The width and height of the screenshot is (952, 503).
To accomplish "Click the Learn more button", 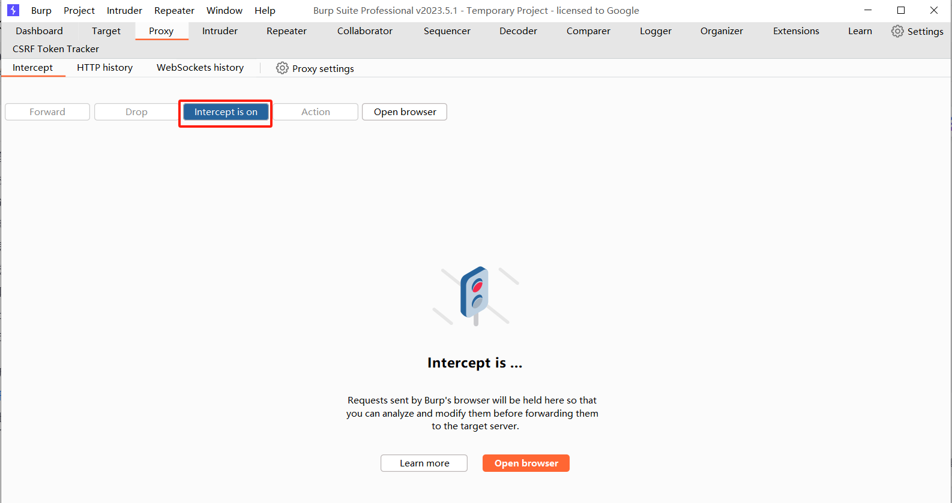I will point(424,463).
